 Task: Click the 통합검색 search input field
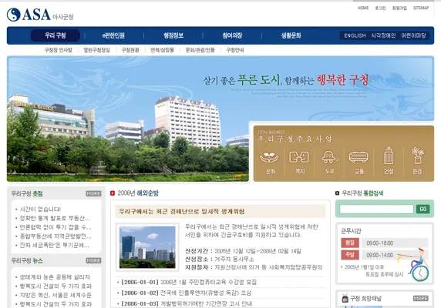(x=376, y=209)
